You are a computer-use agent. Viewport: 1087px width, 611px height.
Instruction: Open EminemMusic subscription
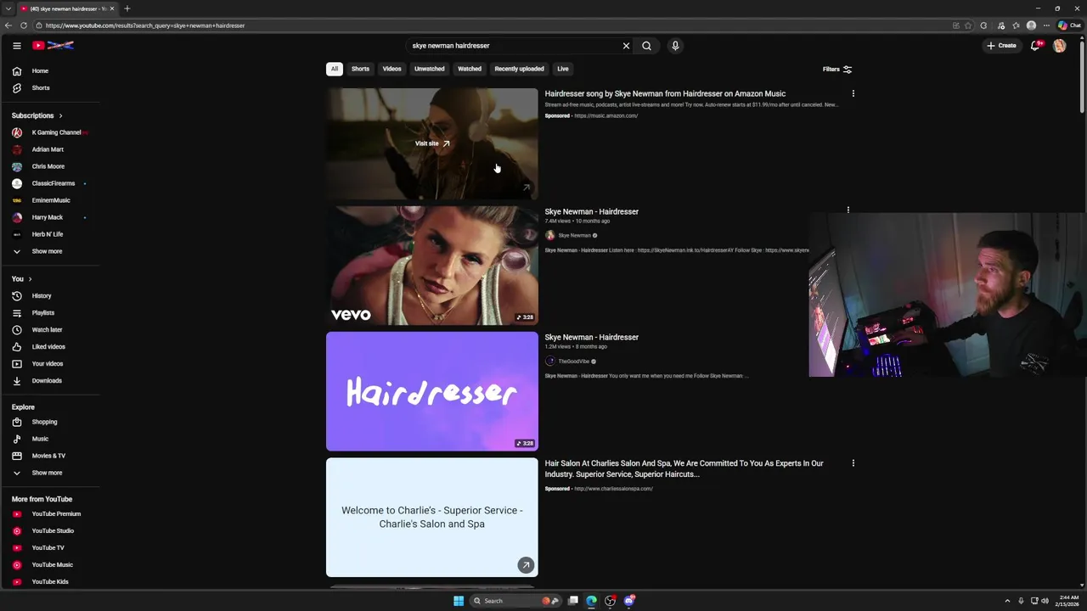pyautogui.click(x=51, y=200)
